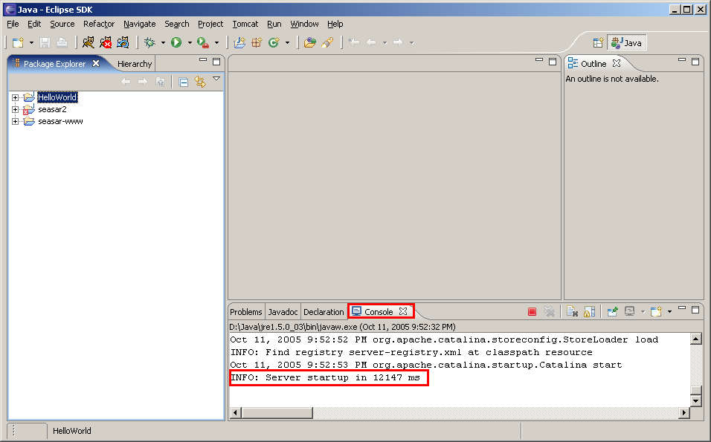Toggle Pin Console button

tap(612, 312)
